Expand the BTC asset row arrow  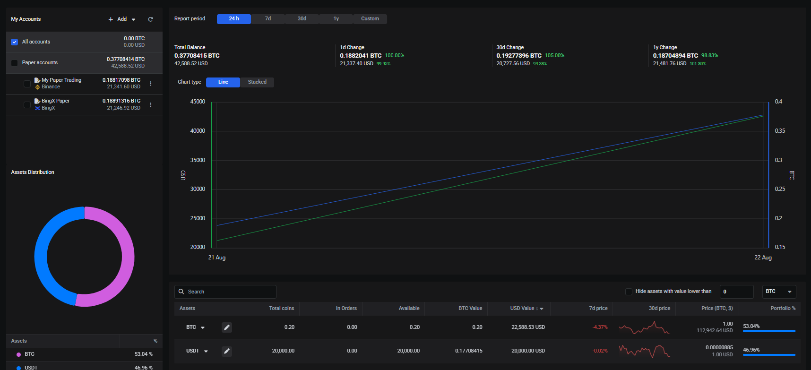pos(203,327)
